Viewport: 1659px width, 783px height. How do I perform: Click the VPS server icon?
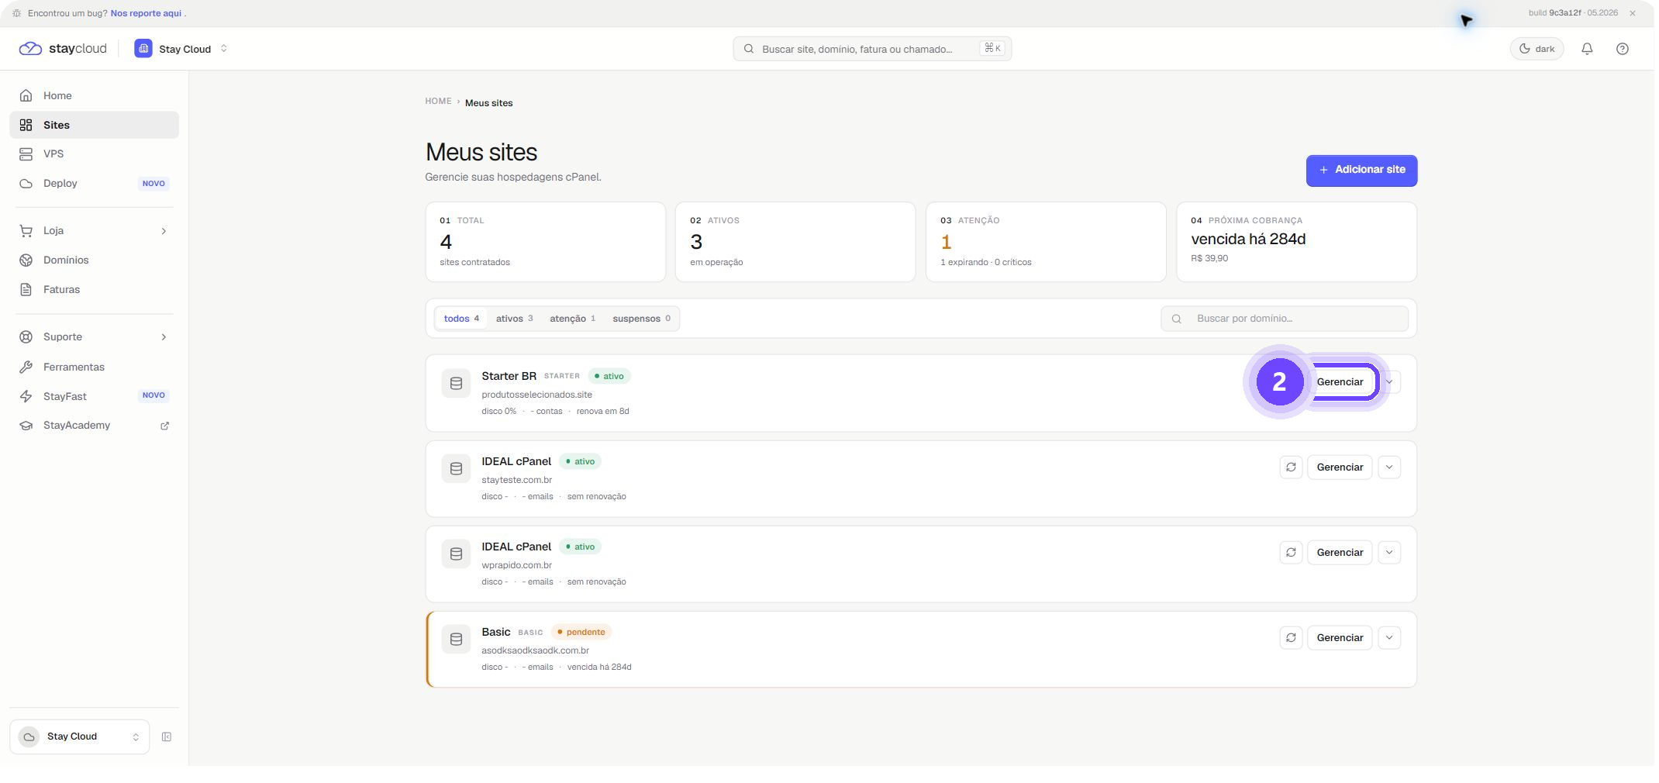(x=26, y=153)
